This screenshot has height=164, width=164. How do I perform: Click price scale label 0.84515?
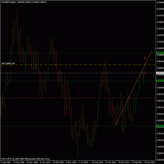(x=160, y=114)
